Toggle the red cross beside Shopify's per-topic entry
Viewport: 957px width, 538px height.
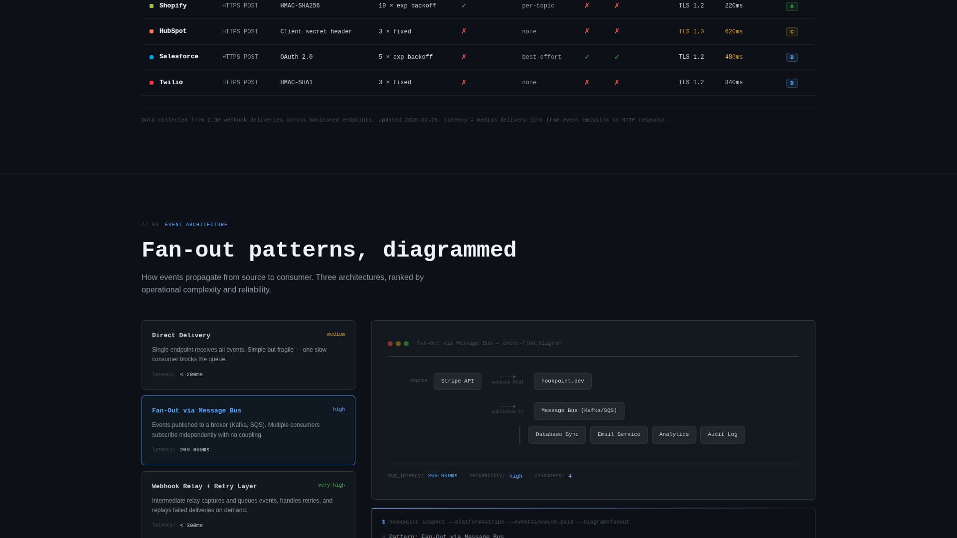587,6
